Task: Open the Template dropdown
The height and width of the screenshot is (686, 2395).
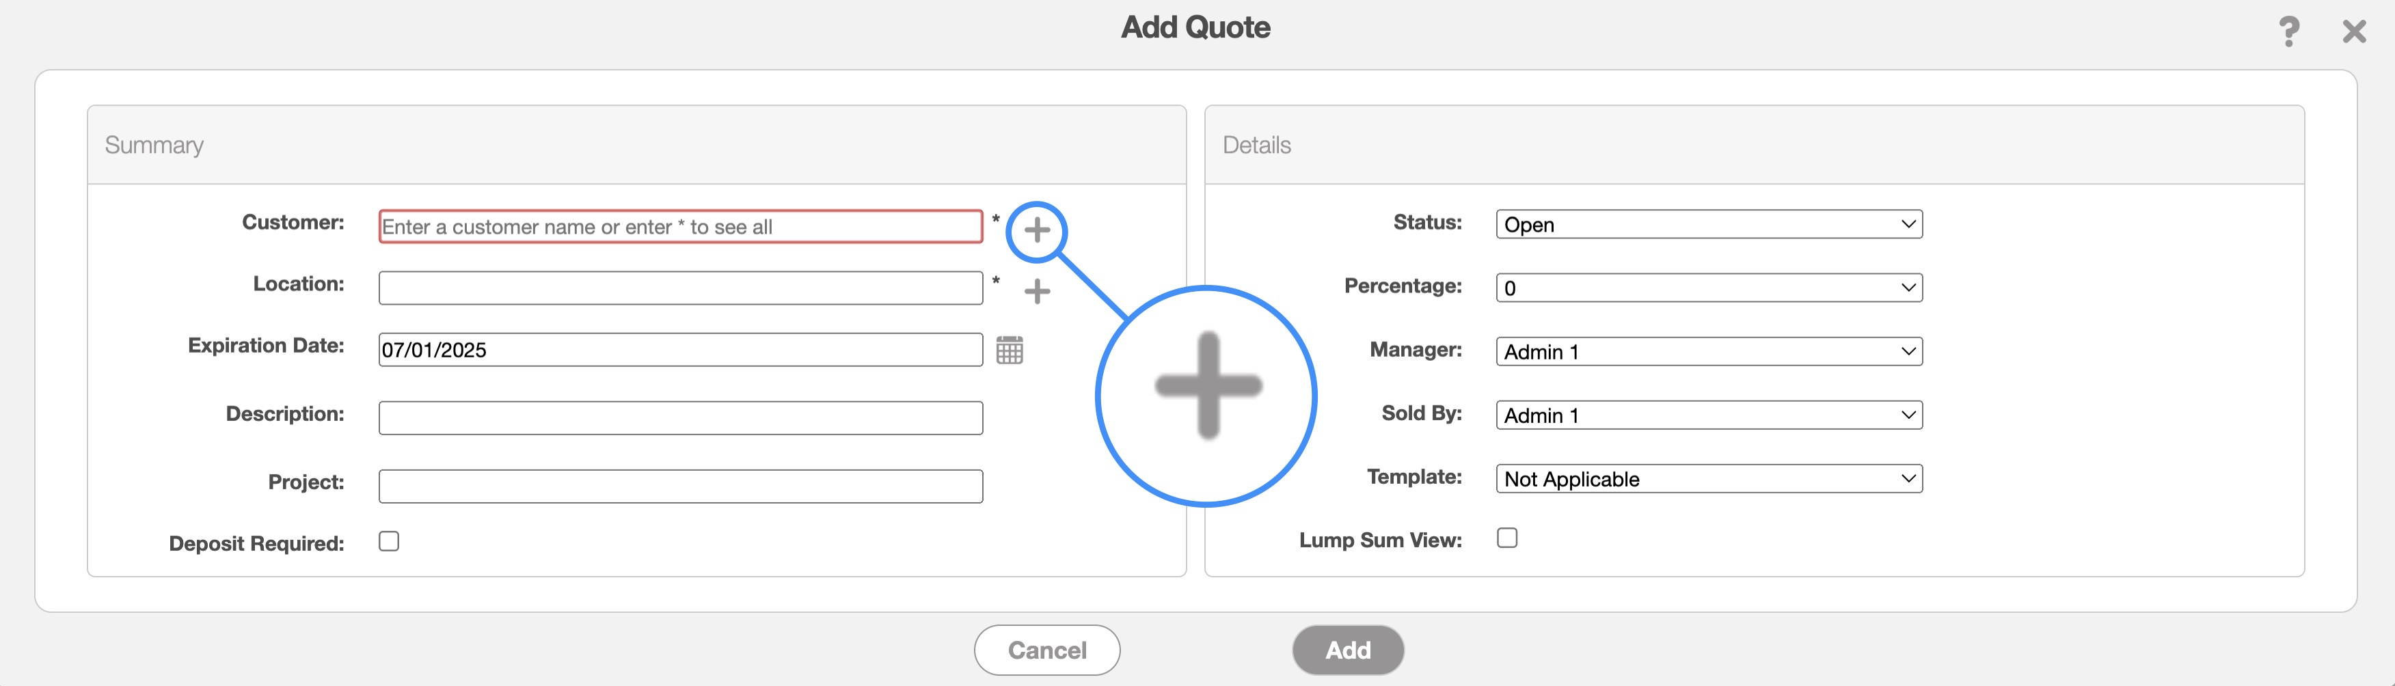Action: [1708, 479]
